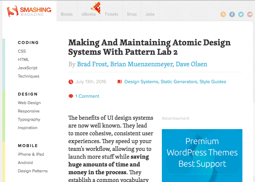Go to the HTML section
This screenshot has height=182, width=255.
23,60
